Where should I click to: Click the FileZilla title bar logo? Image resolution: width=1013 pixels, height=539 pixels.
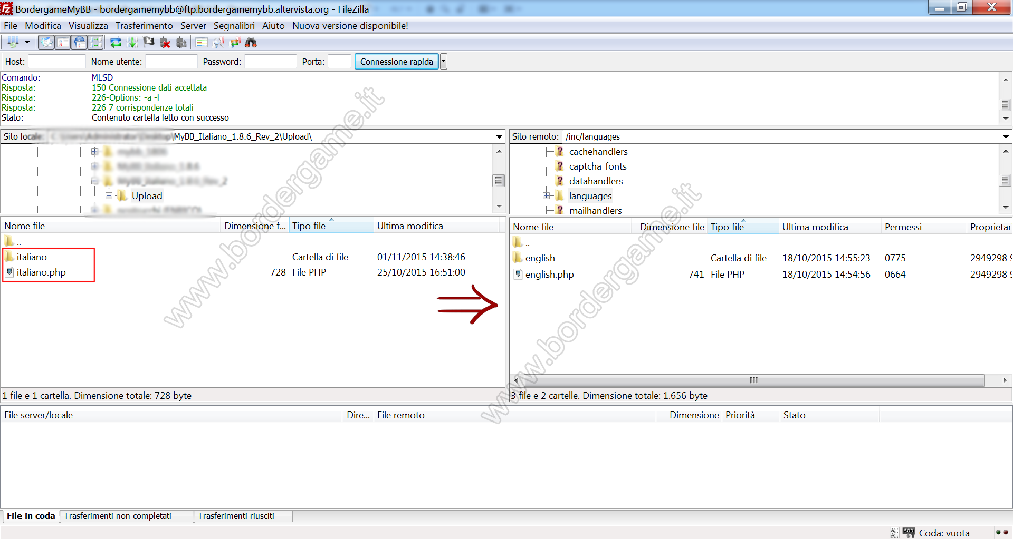pos(7,8)
